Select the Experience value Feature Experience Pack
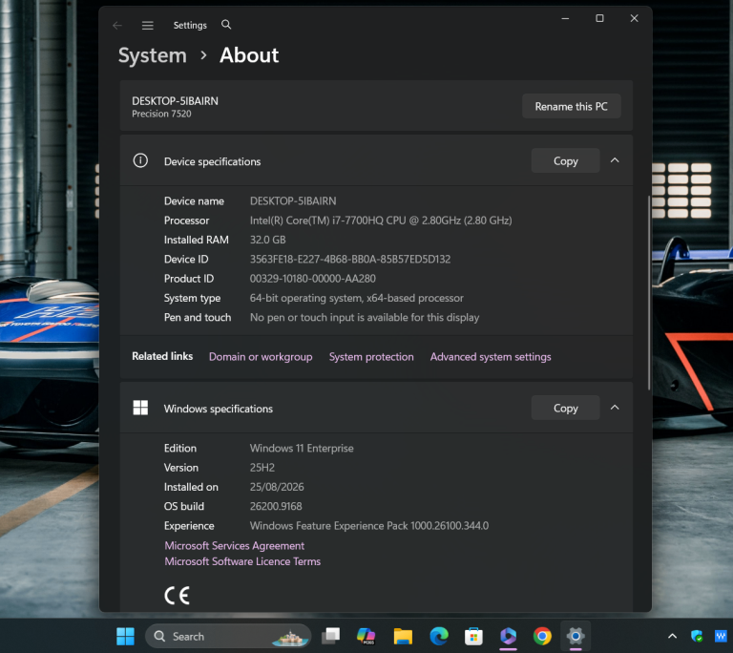The width and height of the screenshot is (733, 653). [369, 526]
